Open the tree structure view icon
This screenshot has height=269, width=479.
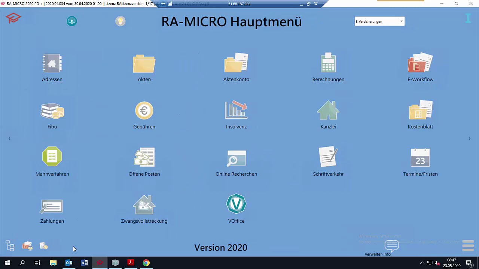(x=10, y=246)
